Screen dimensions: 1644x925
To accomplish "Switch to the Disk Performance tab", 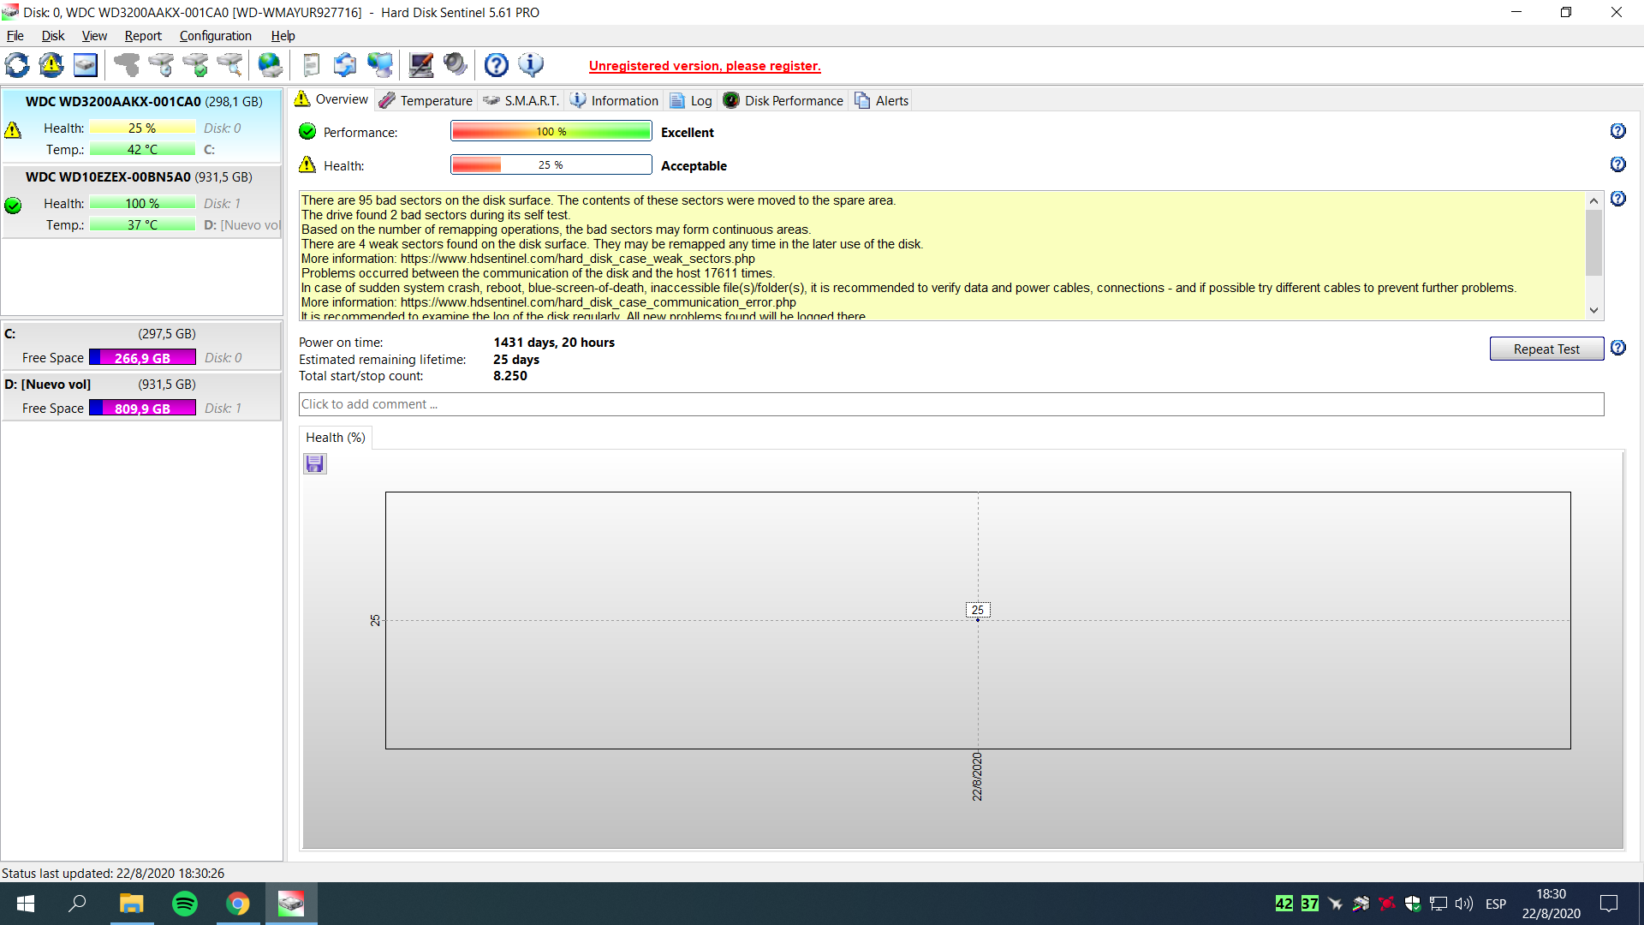I will (x=783, y=100).
